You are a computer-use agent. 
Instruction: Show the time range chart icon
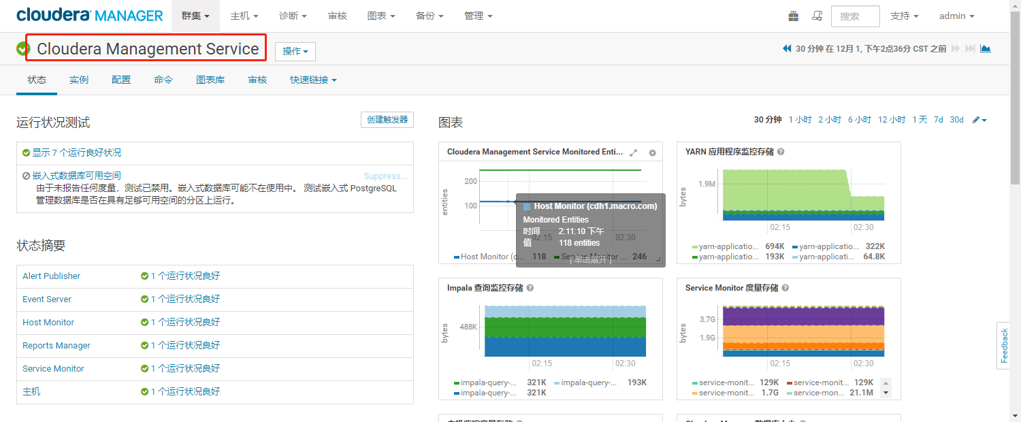click(x=986, y=49)
